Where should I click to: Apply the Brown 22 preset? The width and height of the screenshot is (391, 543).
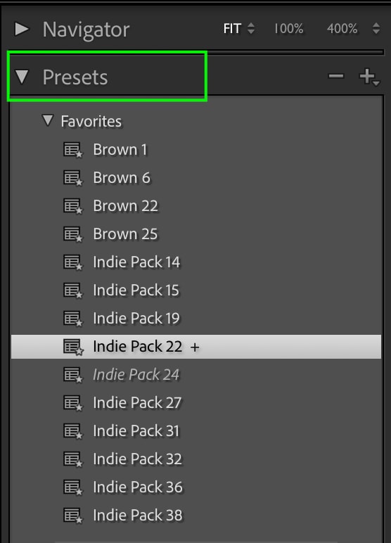125,206
